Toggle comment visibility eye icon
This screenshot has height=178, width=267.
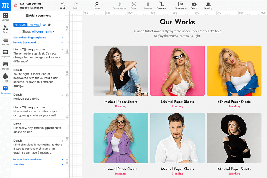(x=44, y=25)
